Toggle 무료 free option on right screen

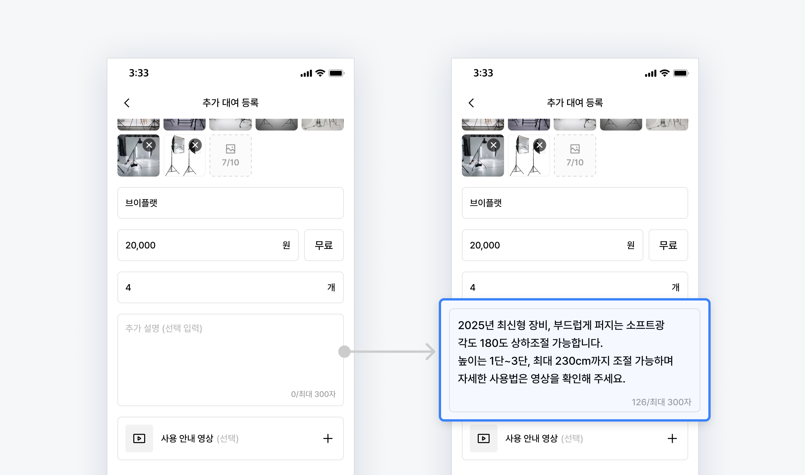pyautogui.click(x=668, y=245)
